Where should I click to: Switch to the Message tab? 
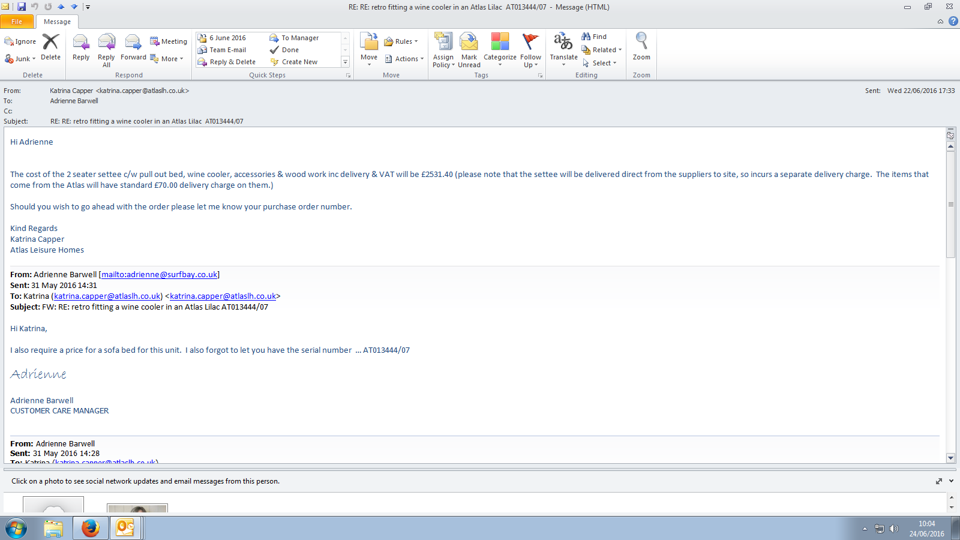57,22
